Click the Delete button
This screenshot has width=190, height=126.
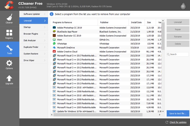coord(178,44)
